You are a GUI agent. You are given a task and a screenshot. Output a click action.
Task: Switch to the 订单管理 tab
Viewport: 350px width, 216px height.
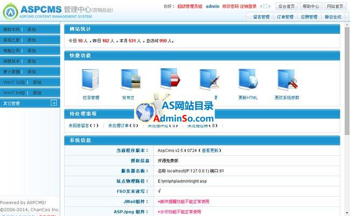pyautogui.click(x=285, y=17)
